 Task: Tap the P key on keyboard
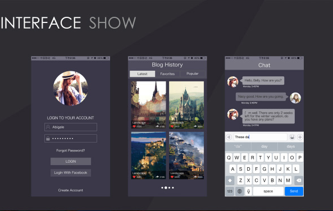[300, 158]
